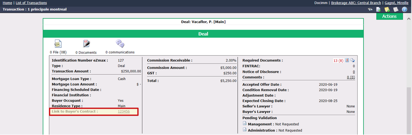Open the blue help question mark icon
Viewport: 412px width, 135px height.
click(404, 9)
